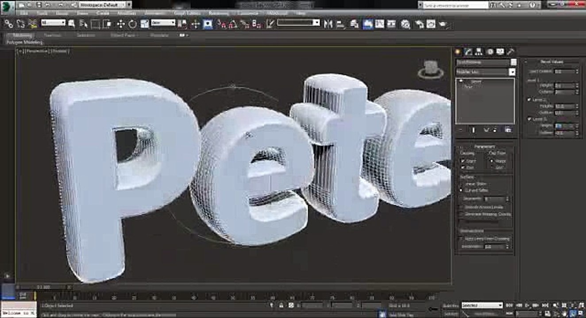Select the Select and Link tool
The image size is (586, 318).
8,24
